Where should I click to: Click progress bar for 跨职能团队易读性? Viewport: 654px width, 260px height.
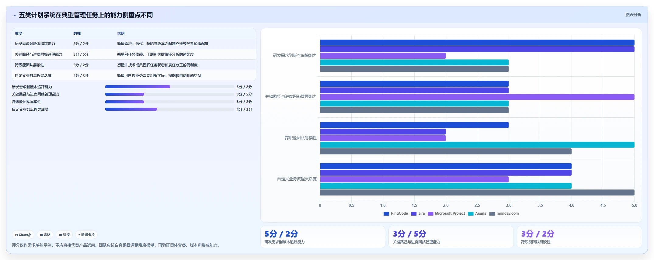[x=169, y=102]
